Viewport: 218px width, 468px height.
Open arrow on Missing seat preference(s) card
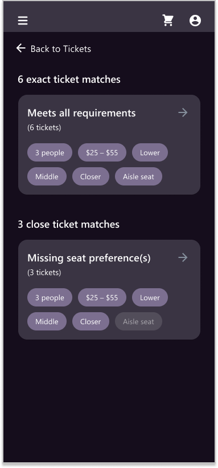183,257
